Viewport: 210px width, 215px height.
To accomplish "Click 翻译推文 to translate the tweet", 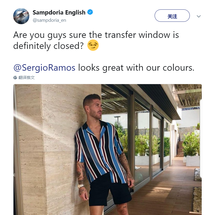I will tap(26, 78).
